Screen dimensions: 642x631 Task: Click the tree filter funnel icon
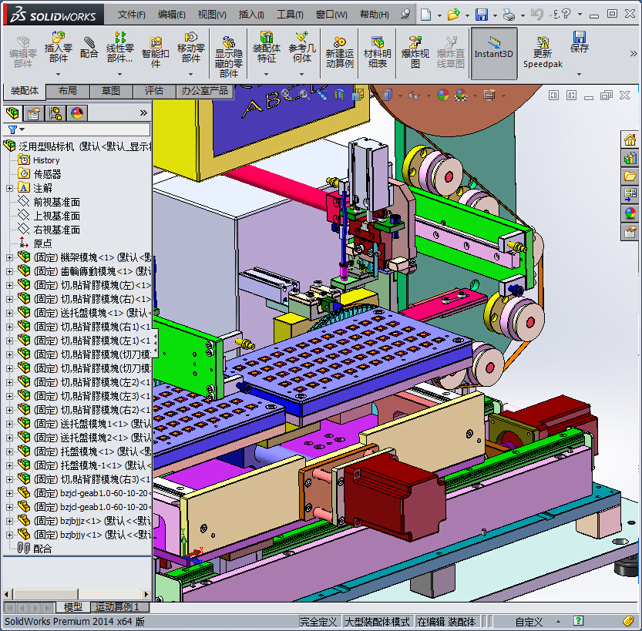(x=12, y=129)
